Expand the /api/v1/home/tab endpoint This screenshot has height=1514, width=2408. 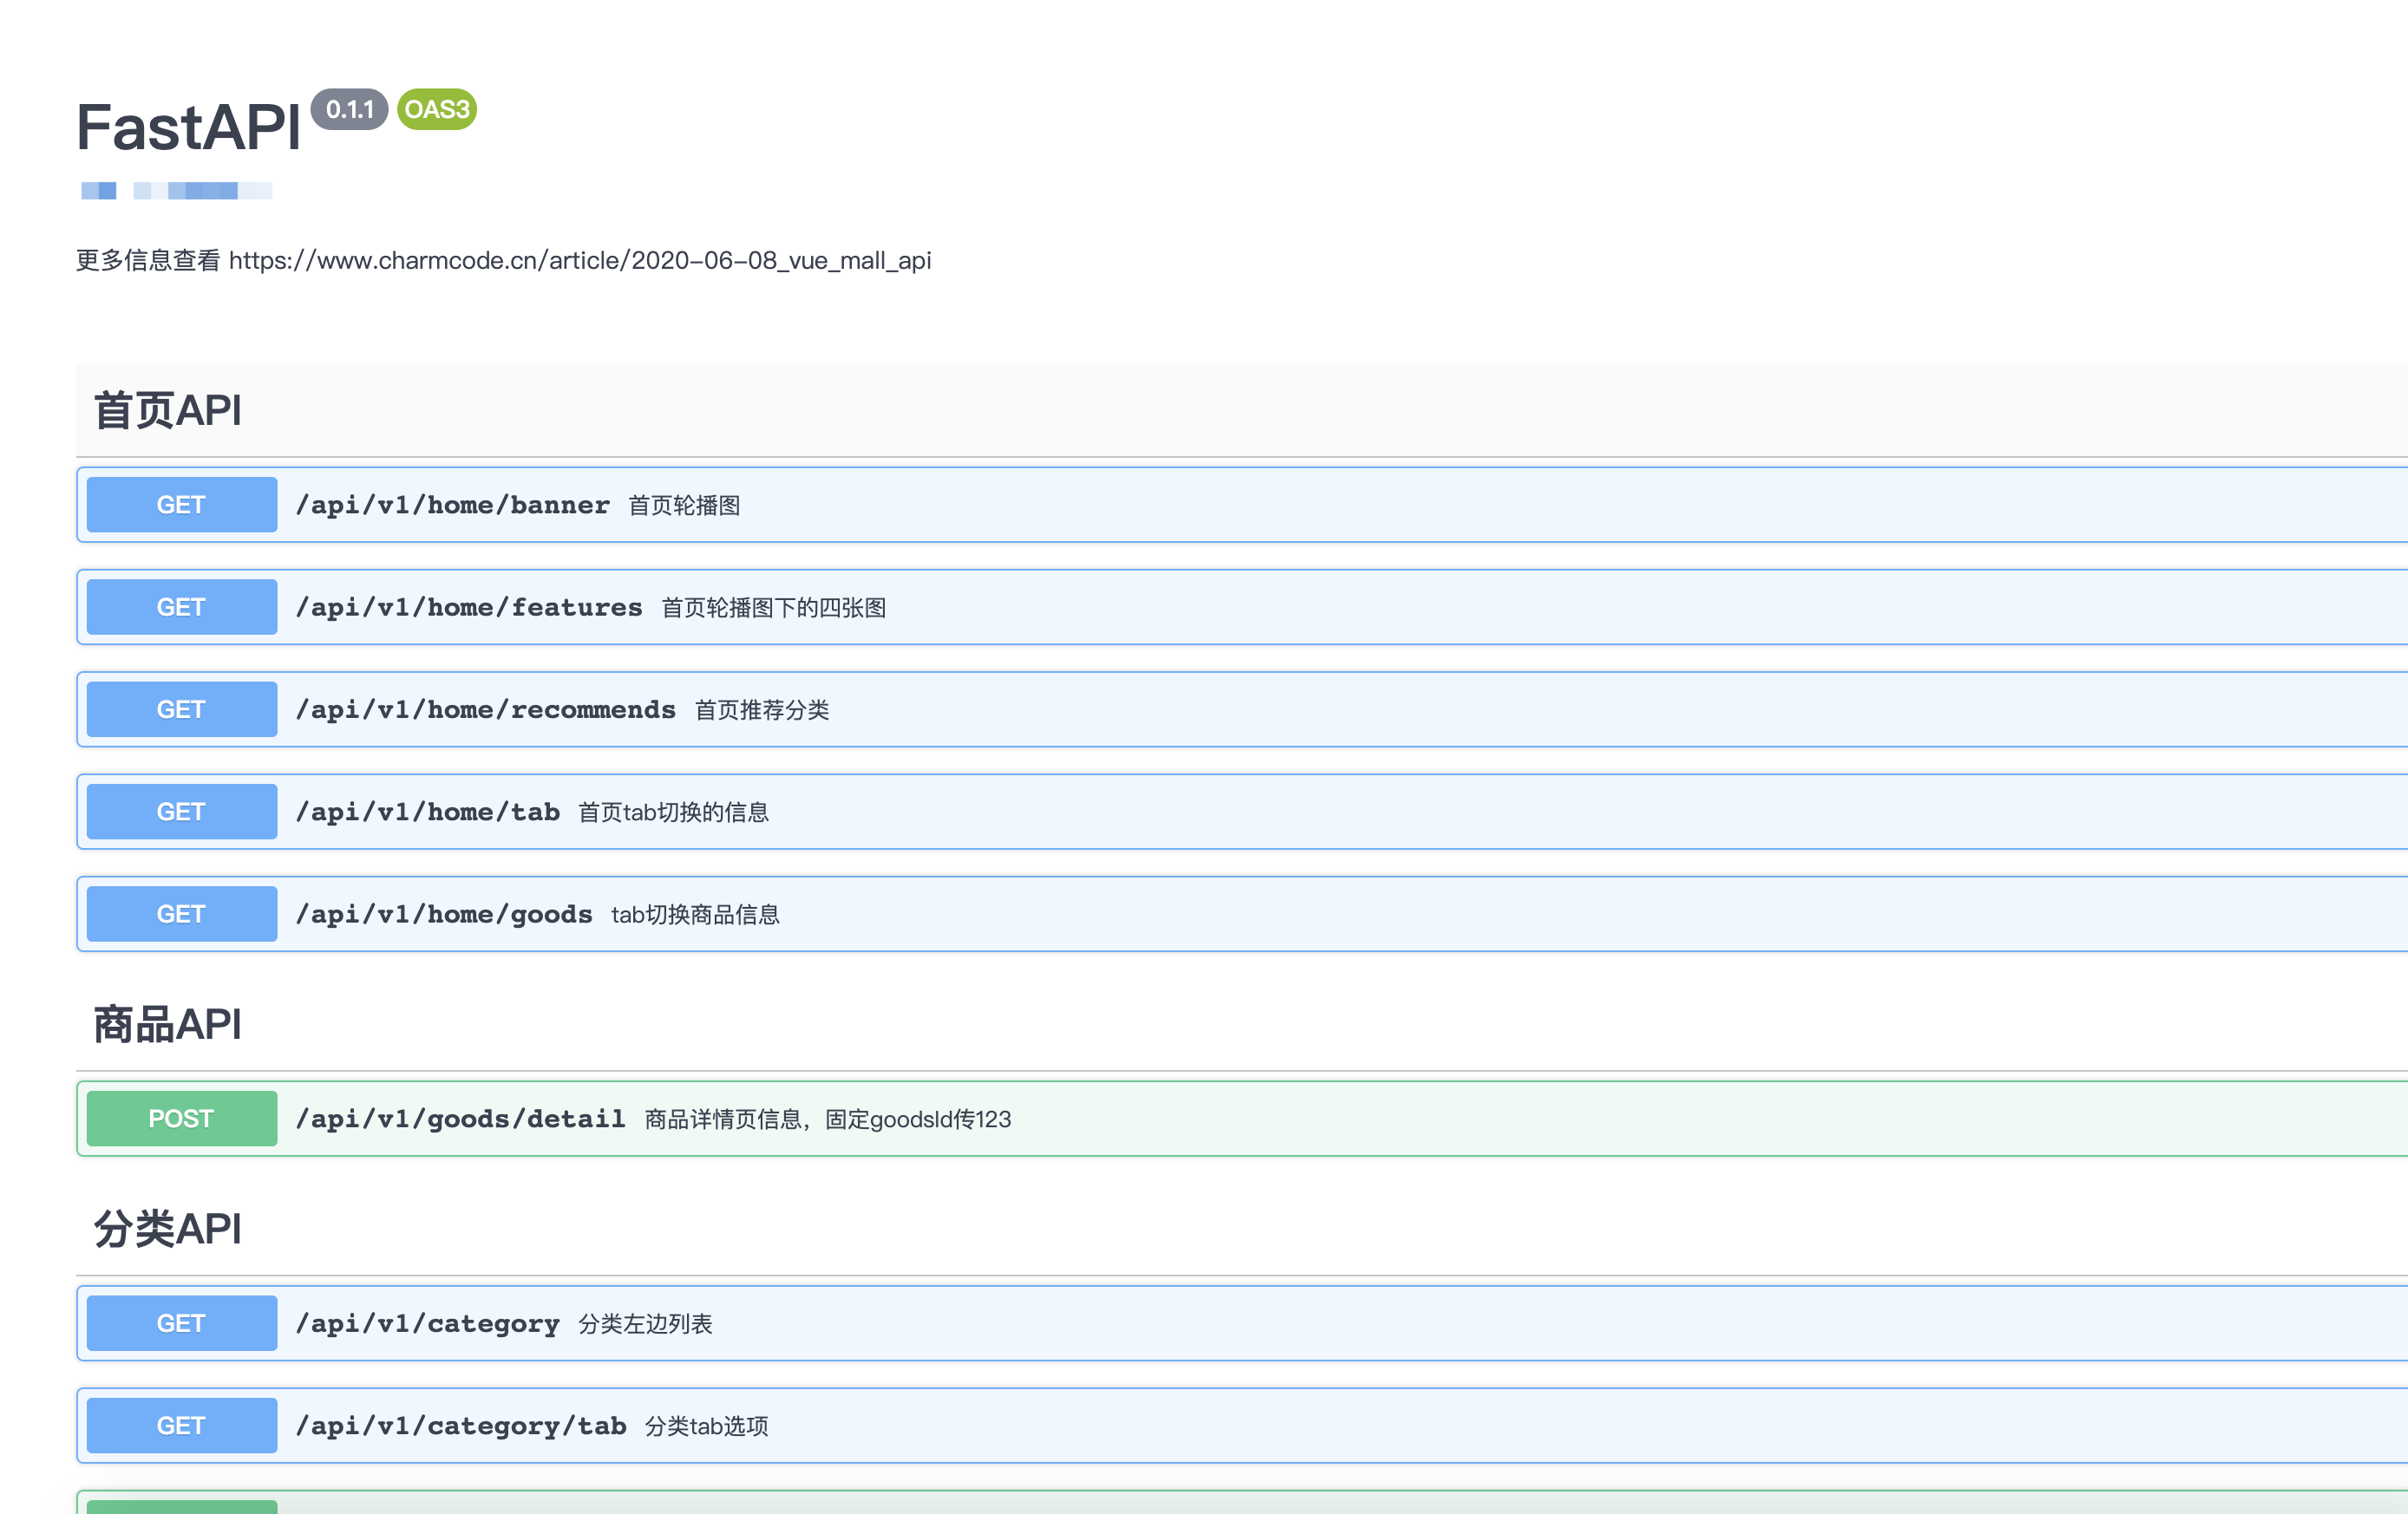(x=428, y=812)
